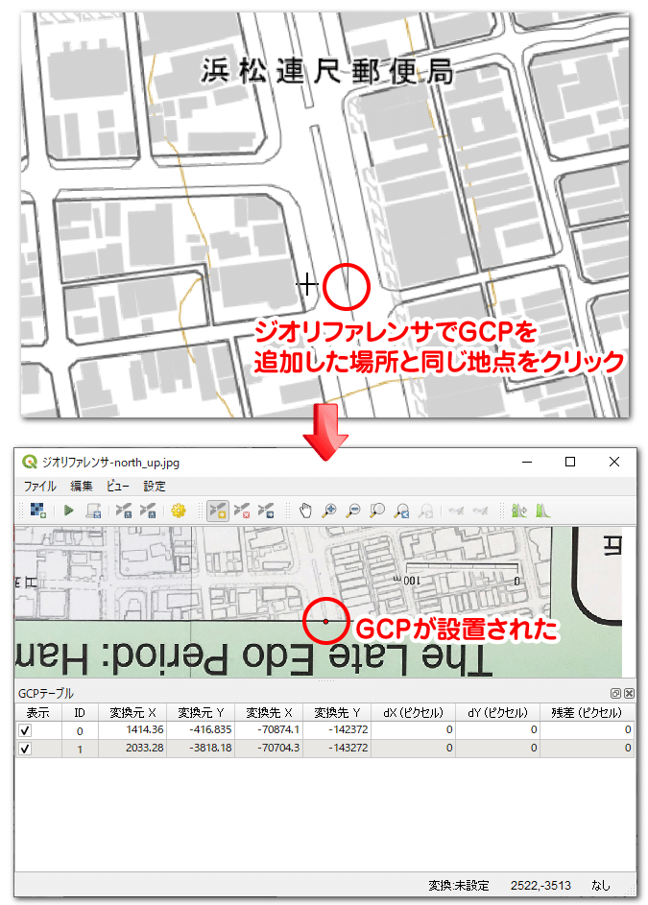Click the dX (ピクセル) column header

point(414,712)
